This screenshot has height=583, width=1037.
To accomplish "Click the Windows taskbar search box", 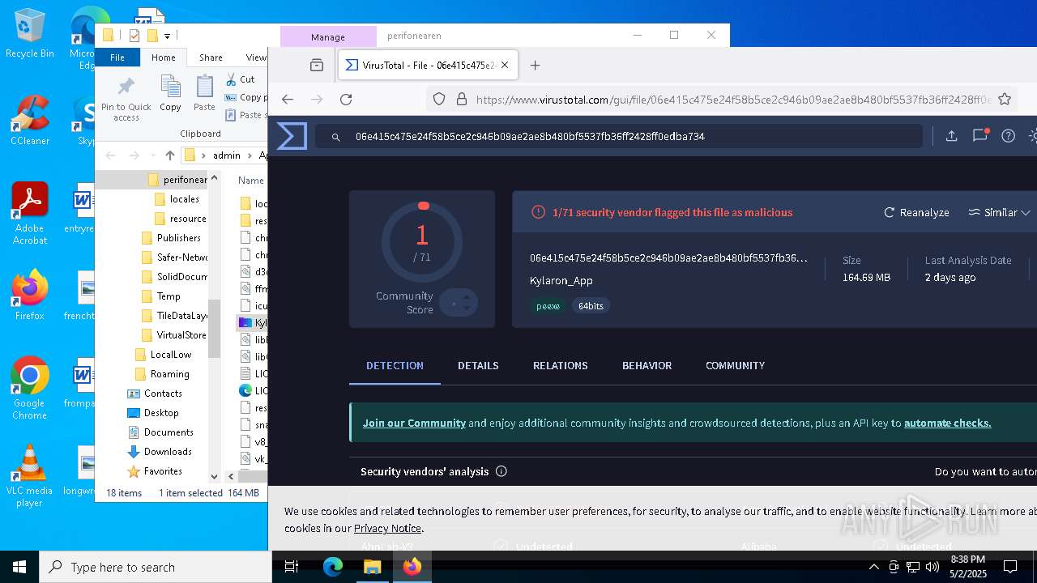I will click(x=155, y=567).
